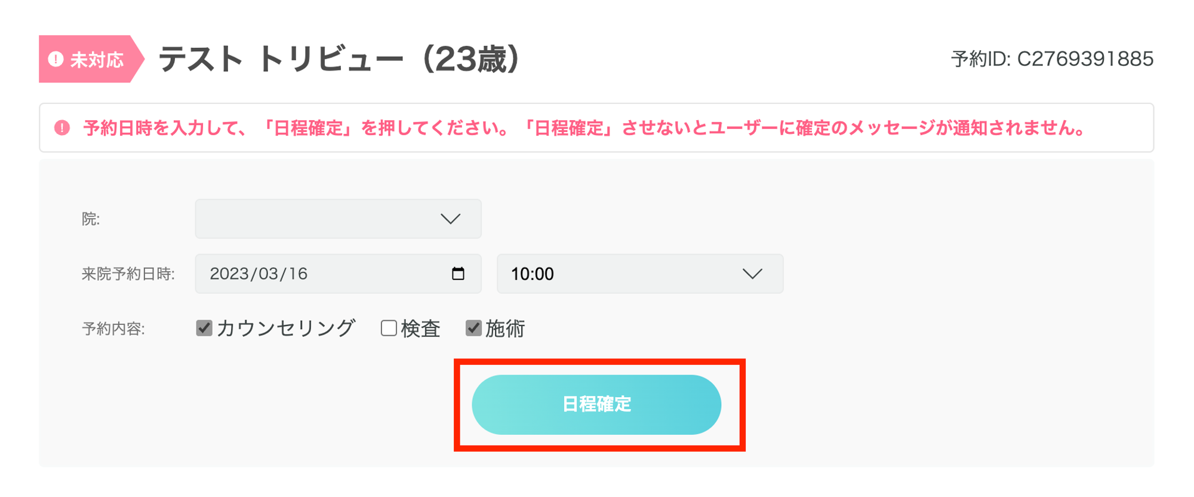Check the 検査 checkbox
Viewport: 1194px width, 497px height.
[389, 328]
